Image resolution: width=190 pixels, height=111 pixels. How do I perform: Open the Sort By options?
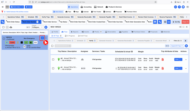tap(176, 22)
